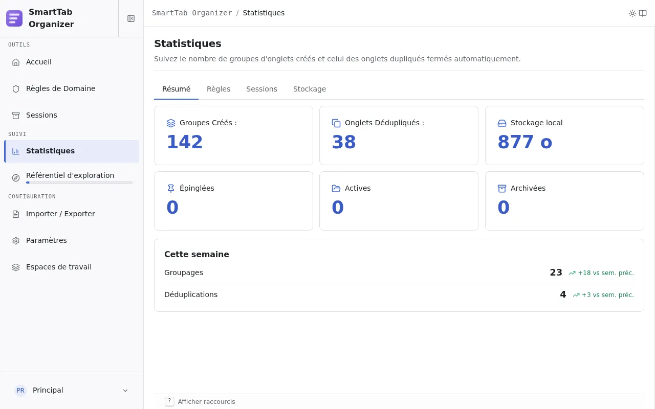Viewport: 655px width, 409px height.
Task: Open Sessions in the sidebar menu
Action: (x=72, y=116)
